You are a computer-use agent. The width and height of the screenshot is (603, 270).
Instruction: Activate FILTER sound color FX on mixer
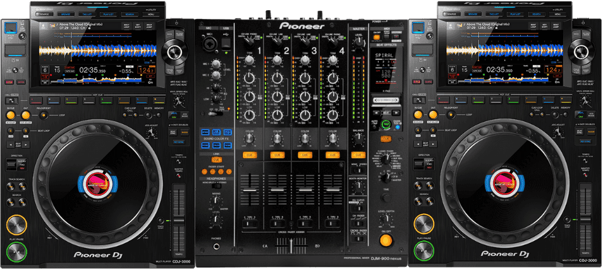[x=228, y=145]
